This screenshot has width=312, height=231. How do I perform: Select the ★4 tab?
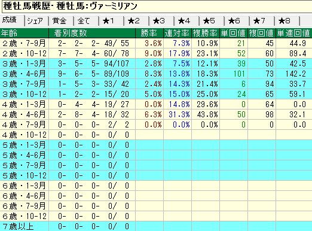point(187,21)
